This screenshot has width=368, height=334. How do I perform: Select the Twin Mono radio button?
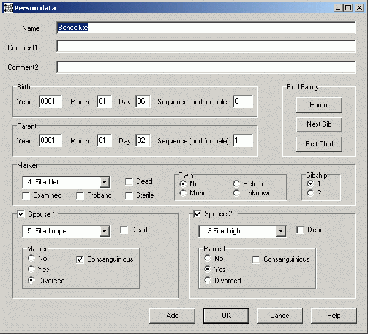tap(183, 194)
